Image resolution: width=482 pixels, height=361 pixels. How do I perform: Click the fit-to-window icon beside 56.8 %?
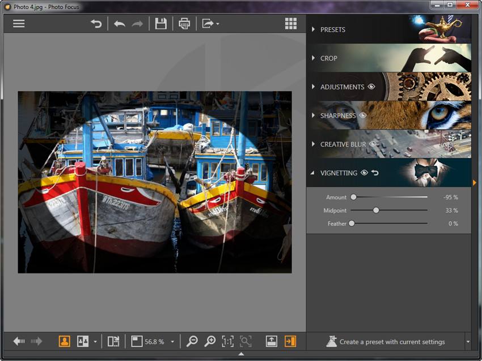coord(137,341)
